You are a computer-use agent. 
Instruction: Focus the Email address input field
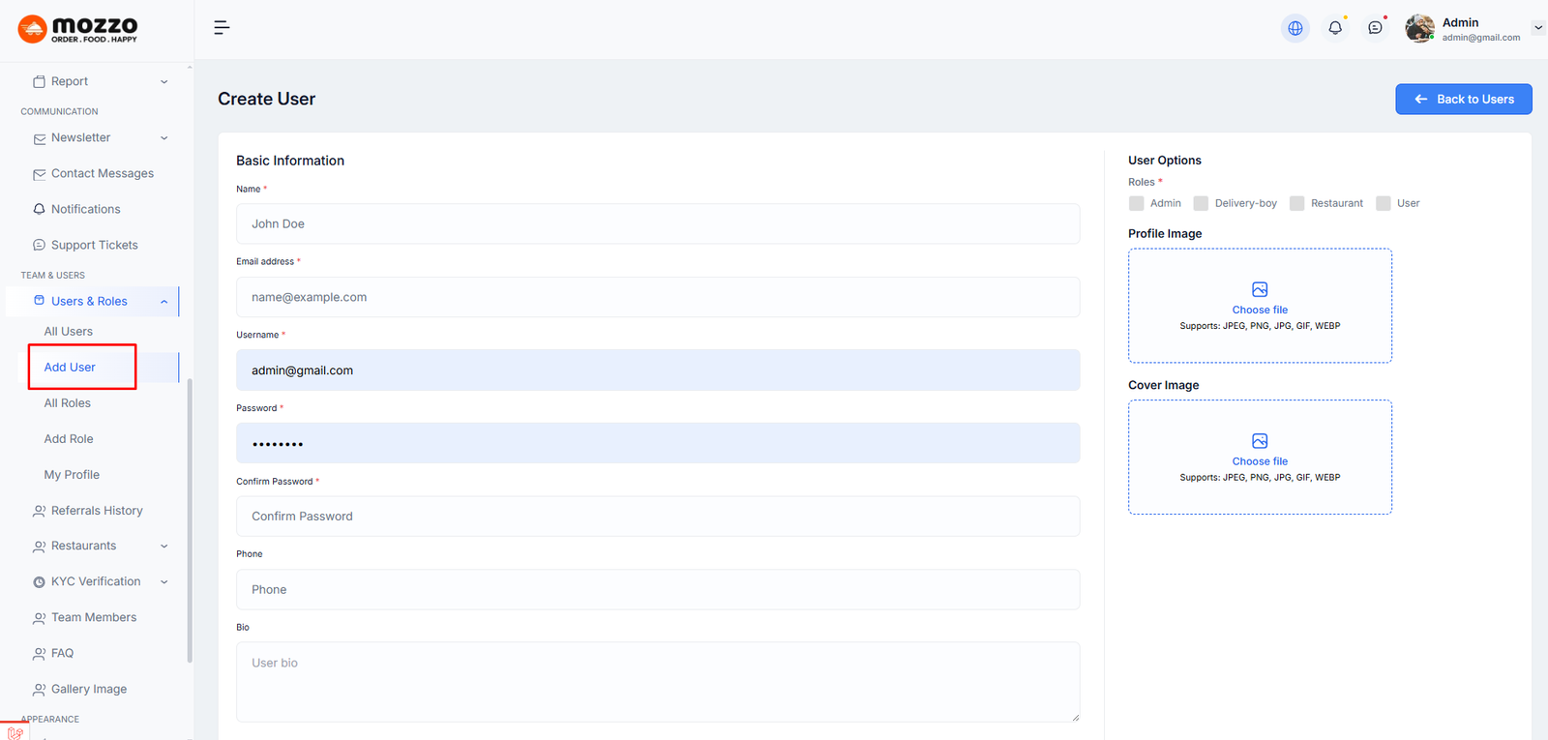click(658, 297)
